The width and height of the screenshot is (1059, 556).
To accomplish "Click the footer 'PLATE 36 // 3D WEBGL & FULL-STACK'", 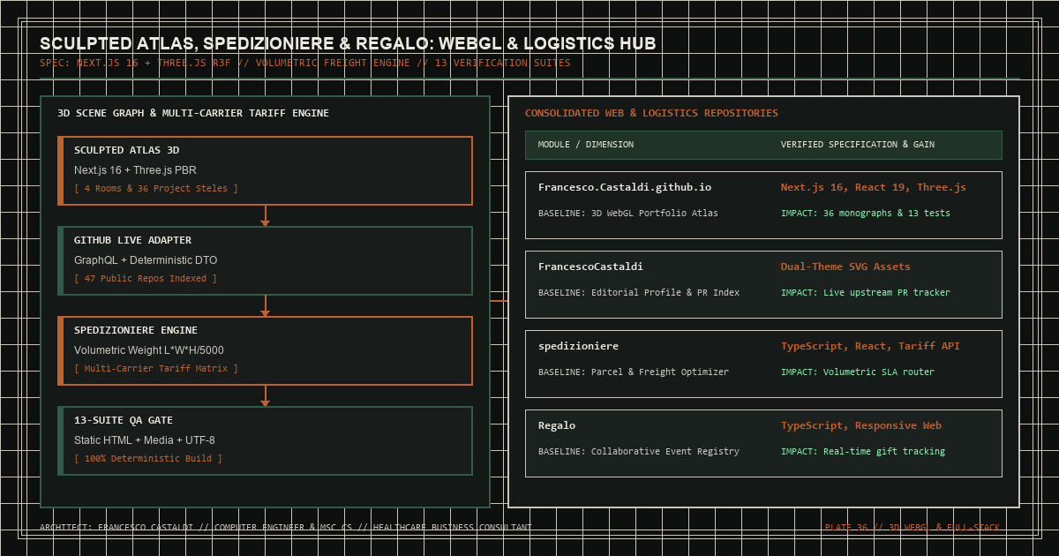I will click(x=913, y=528).
